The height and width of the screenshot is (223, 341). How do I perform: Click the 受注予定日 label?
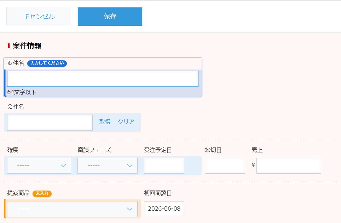click(x=158, y=150)
